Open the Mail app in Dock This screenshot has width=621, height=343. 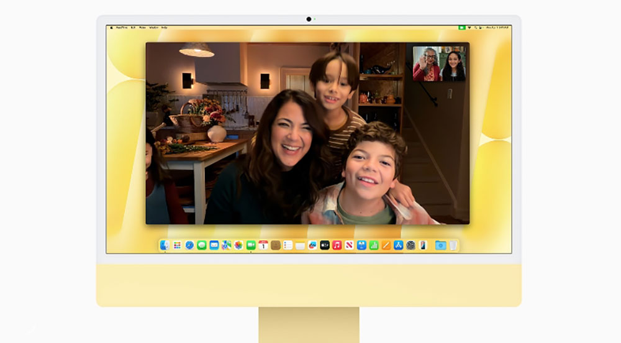tap(214, 245)
